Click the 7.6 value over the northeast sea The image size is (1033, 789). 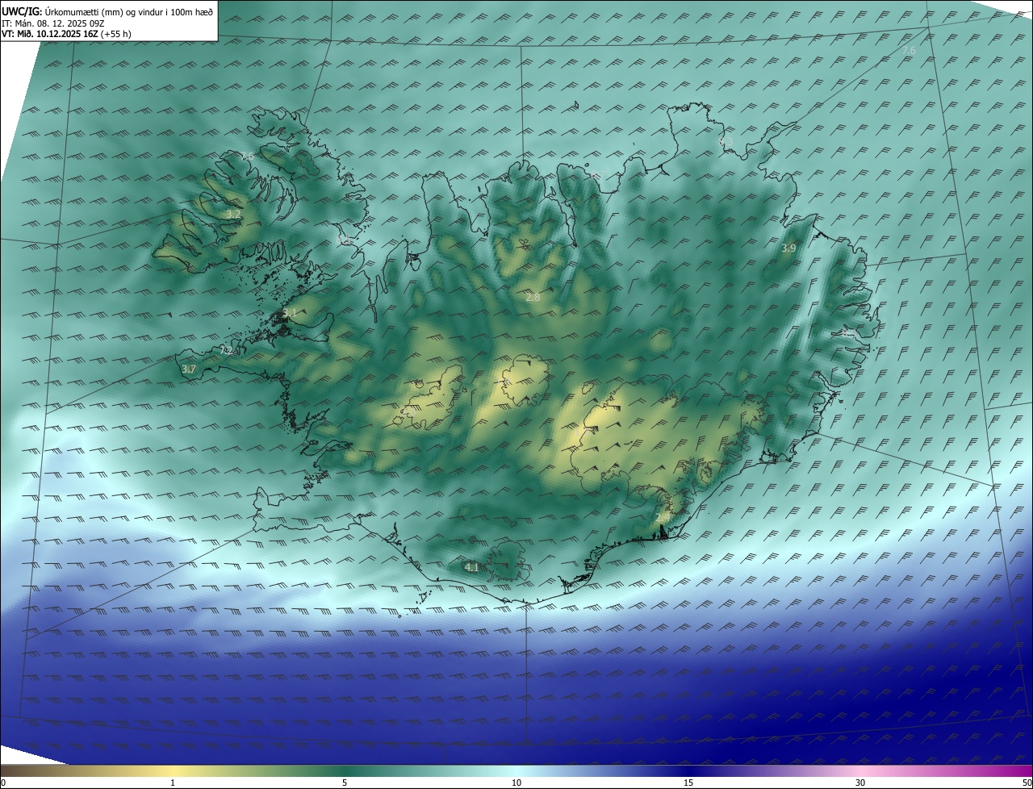[909, 51]
